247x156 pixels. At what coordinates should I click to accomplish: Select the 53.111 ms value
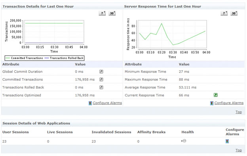[x=188, y=87]
